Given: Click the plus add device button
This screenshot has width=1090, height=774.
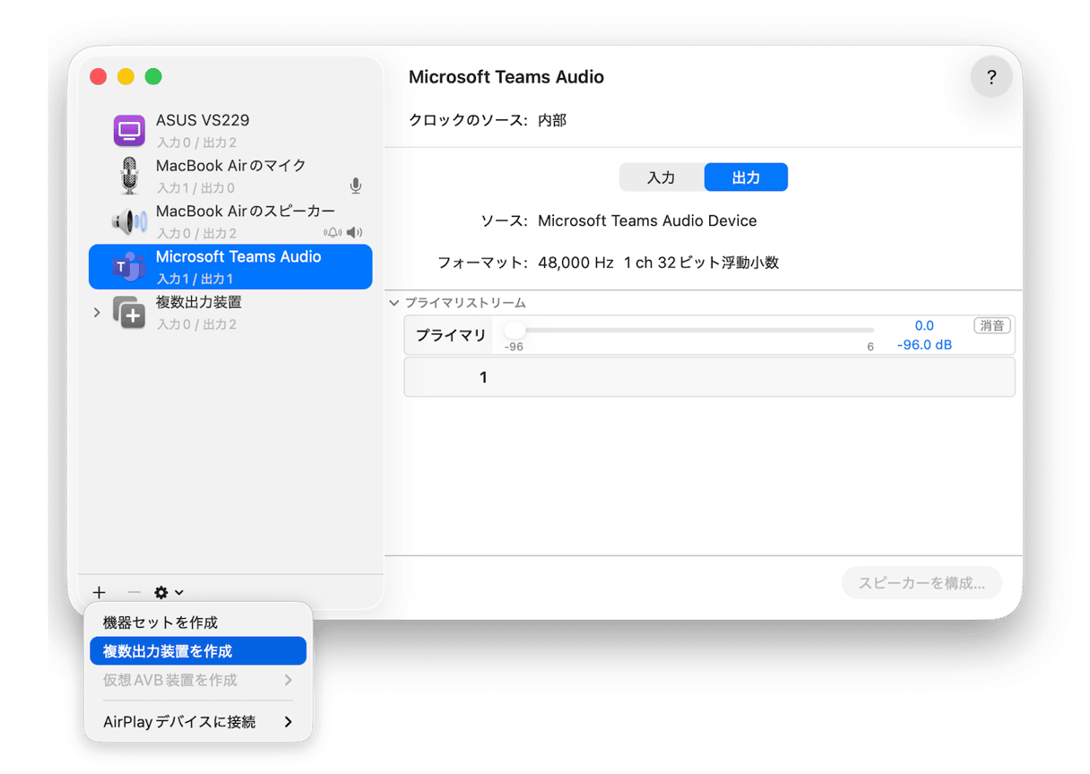Looking at the screenshot, I should tap(99, 592).
